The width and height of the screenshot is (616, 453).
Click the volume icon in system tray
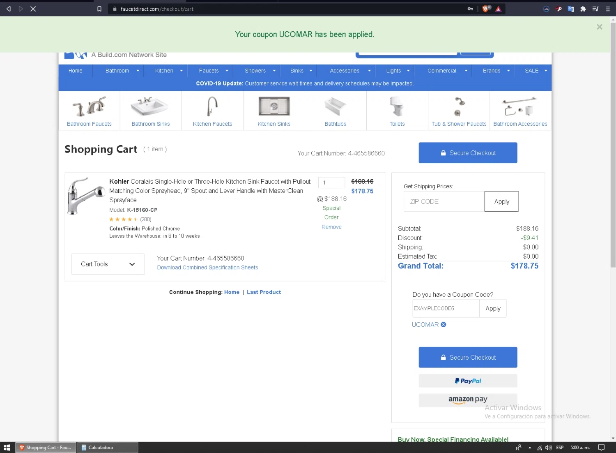(549, 448)
